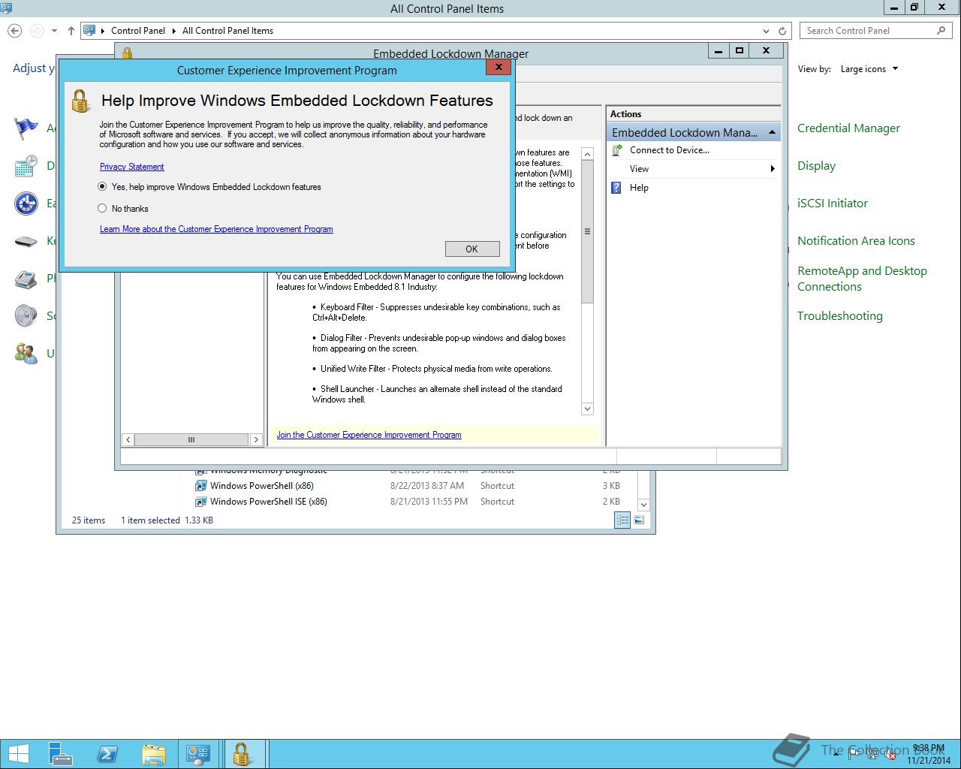The height and width of the screenshot is (769, 961).
Task: Click scroll left arrow in tree pane
Action: (x=128, y=439)
